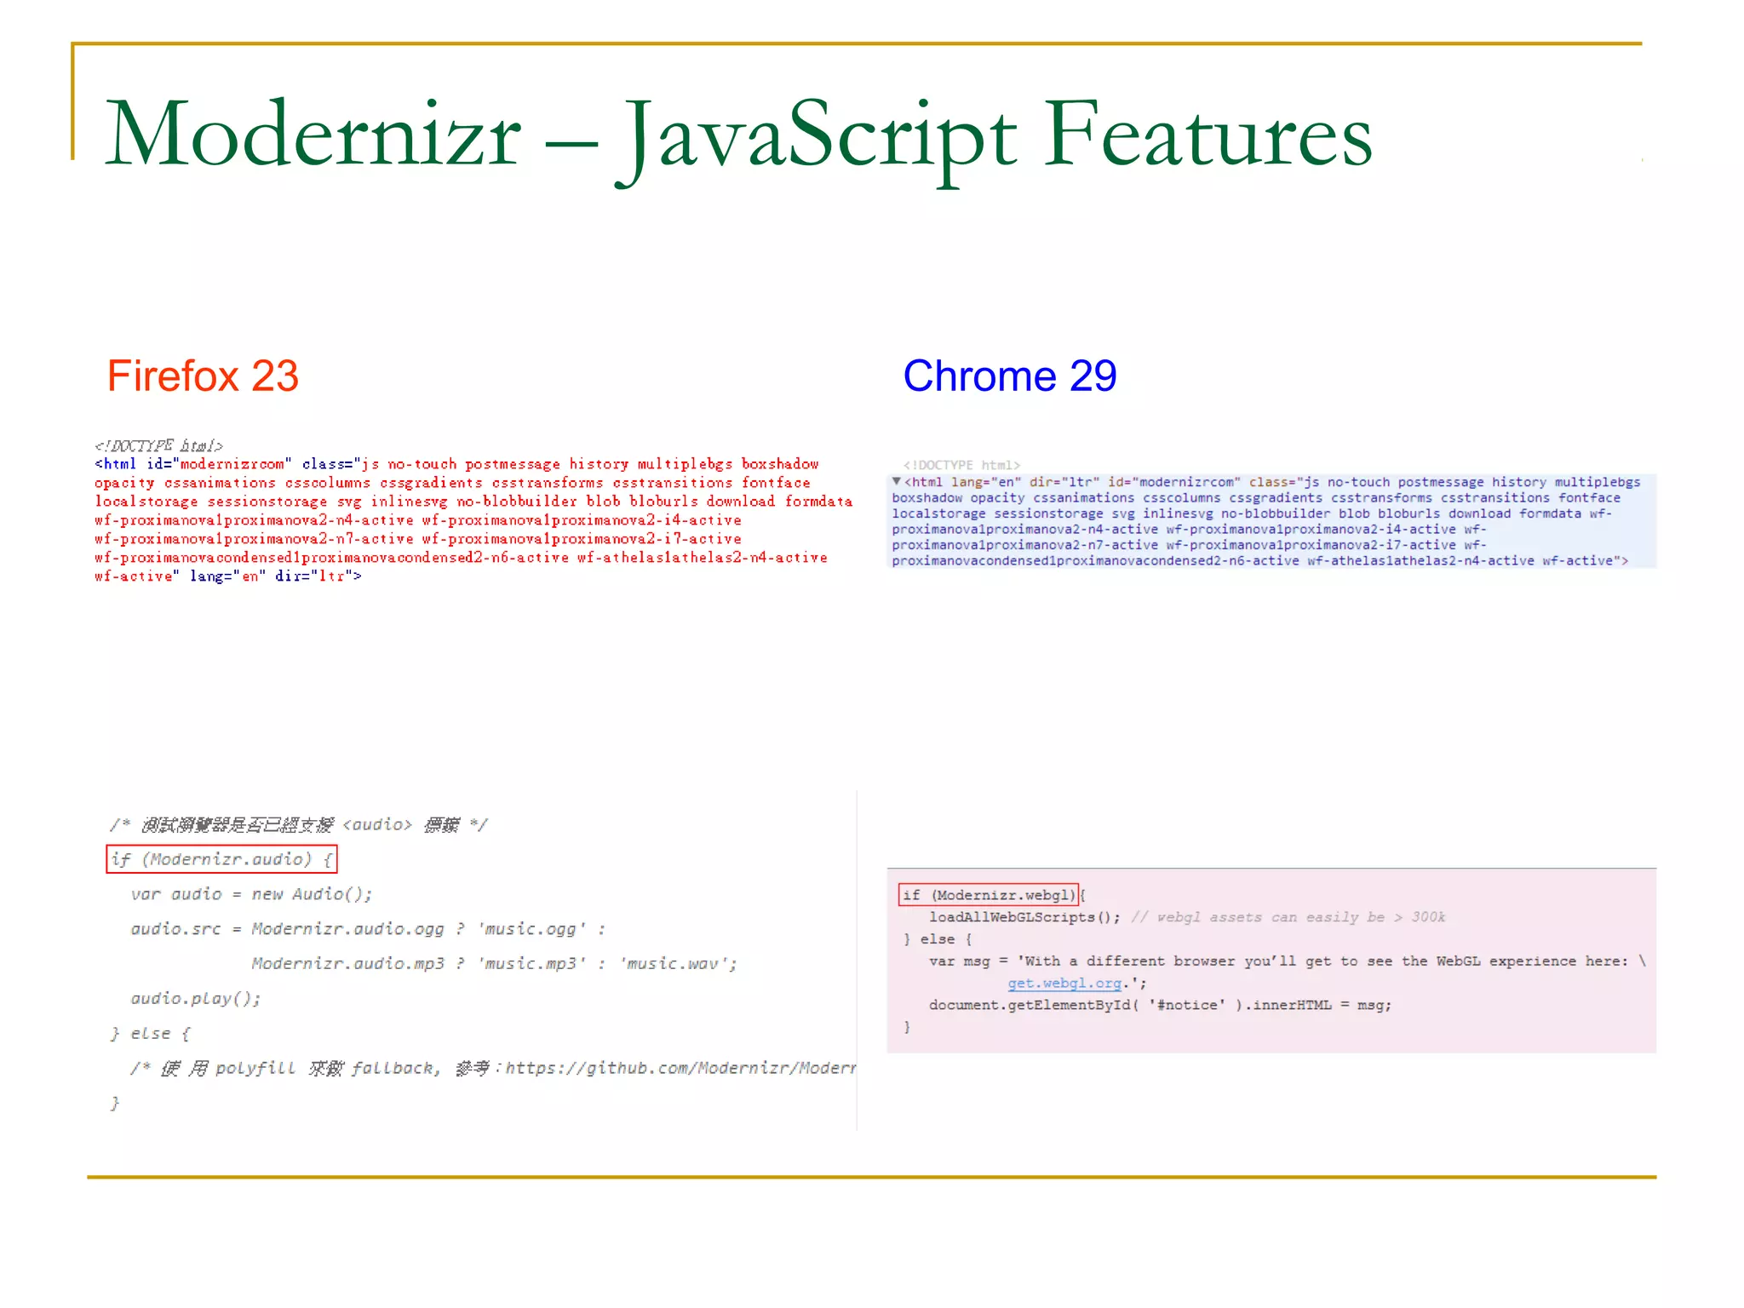Click the audio.play(); line
This screenshot has height=1308, width=1744.
(196, 998)
